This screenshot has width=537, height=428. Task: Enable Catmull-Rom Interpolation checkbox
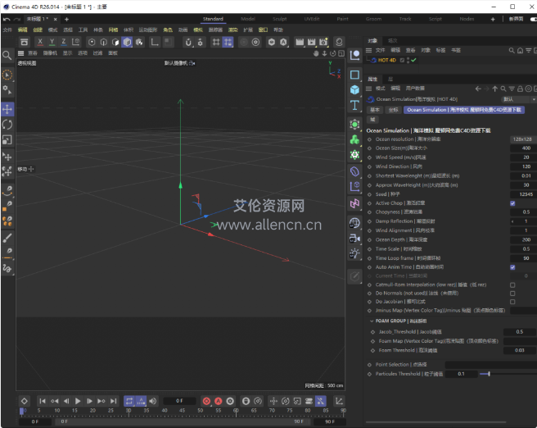[512, 285]
